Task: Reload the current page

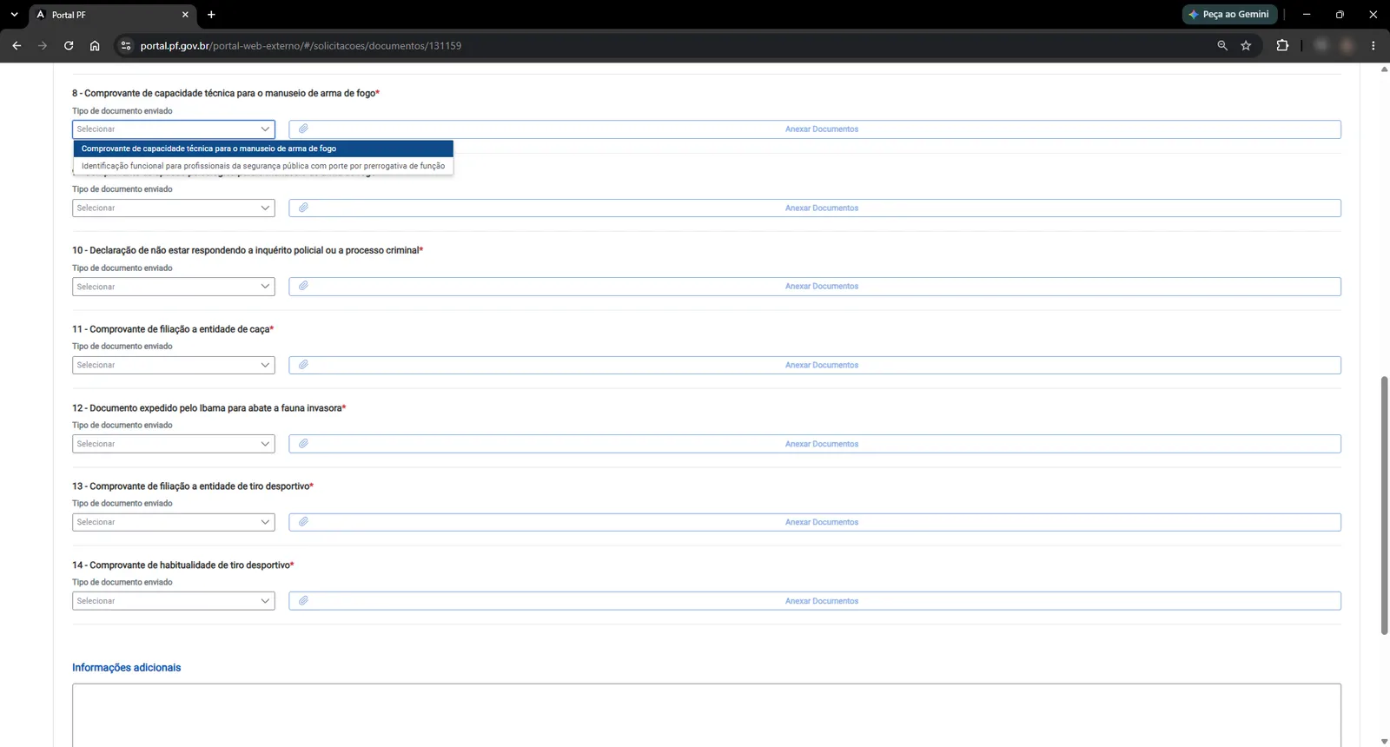Action: coord(69,45)
